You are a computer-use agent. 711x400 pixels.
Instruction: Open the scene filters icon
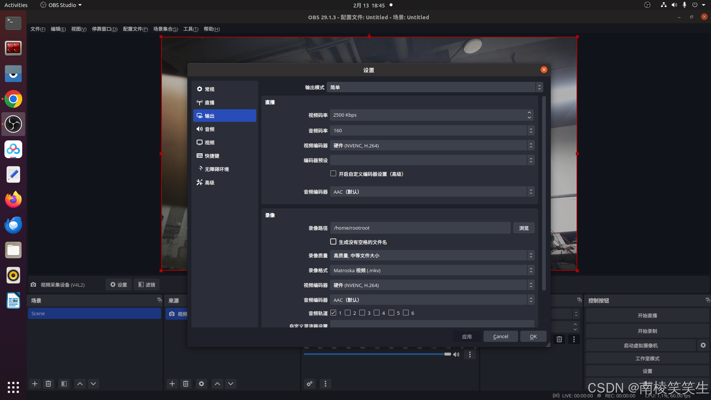[x=64, y=384]
